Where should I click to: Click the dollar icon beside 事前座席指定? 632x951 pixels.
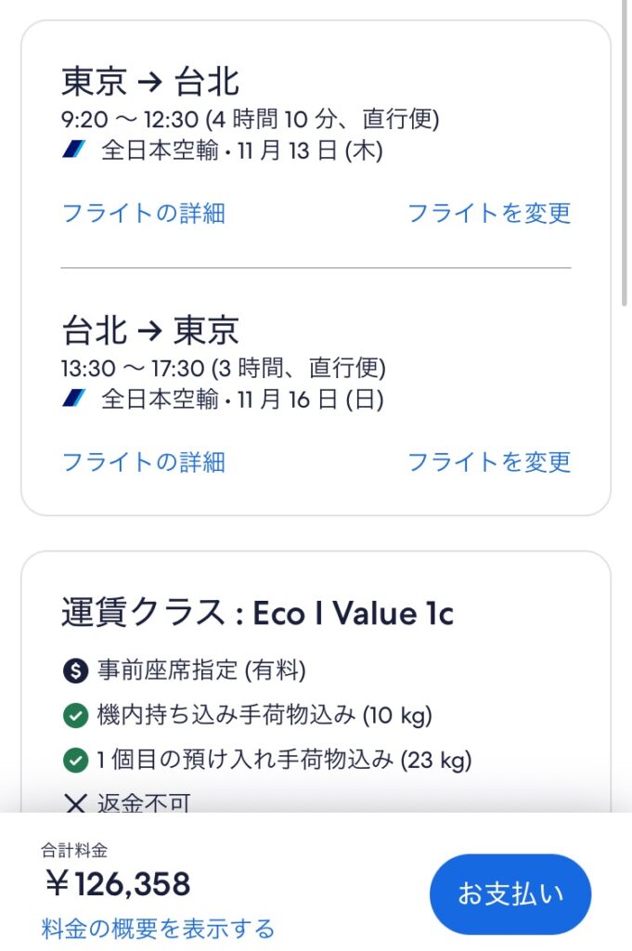(74, 670)
